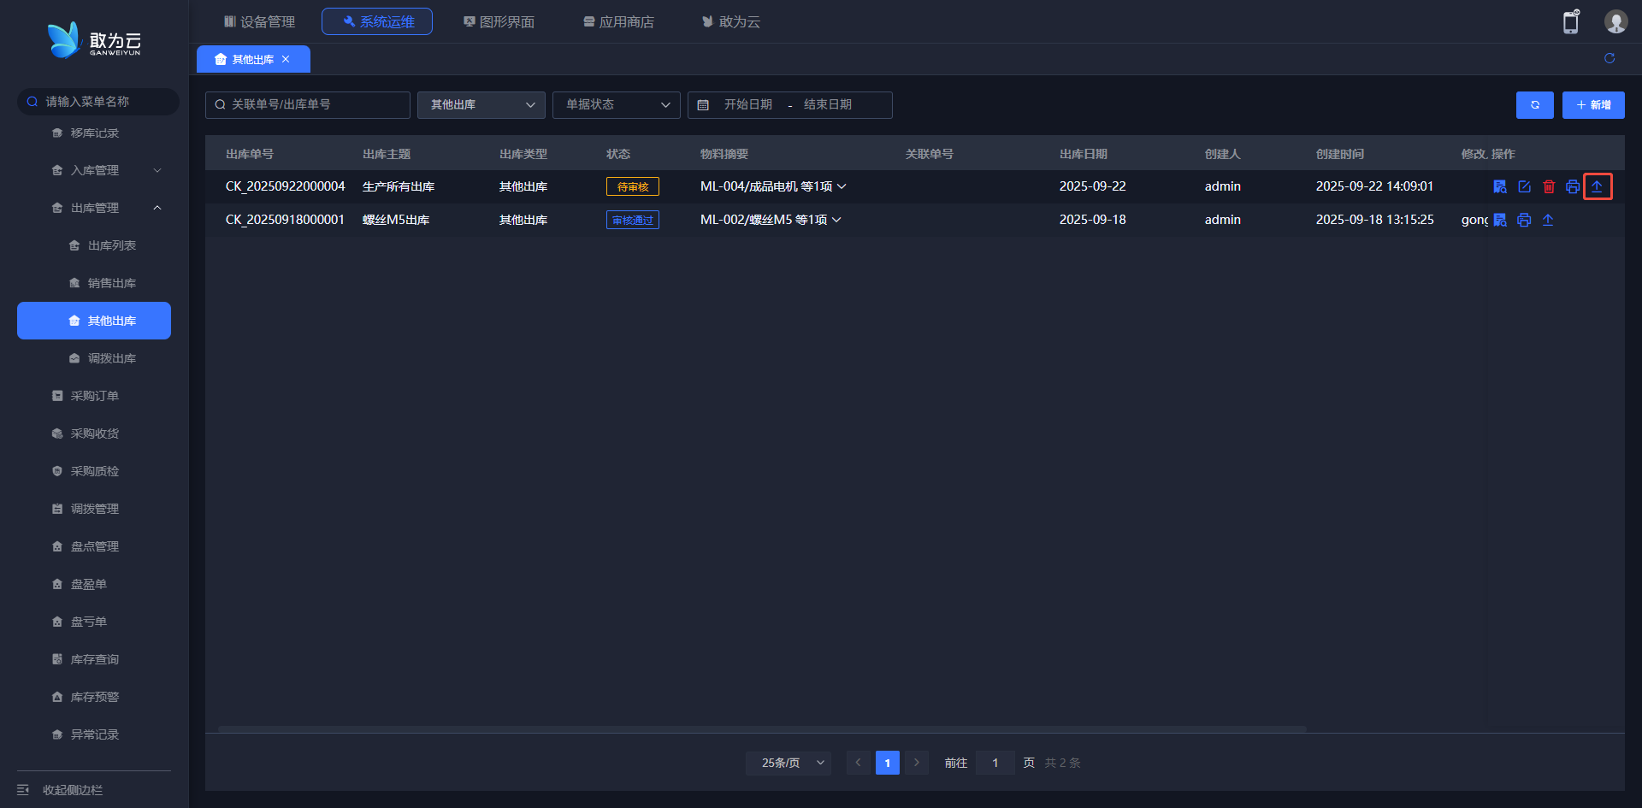Open the mobile device icon in the header
Viewport: 1642px width, 808px height.
[1571, 21]
